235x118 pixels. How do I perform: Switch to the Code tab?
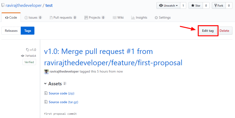[x=11, y=18]
